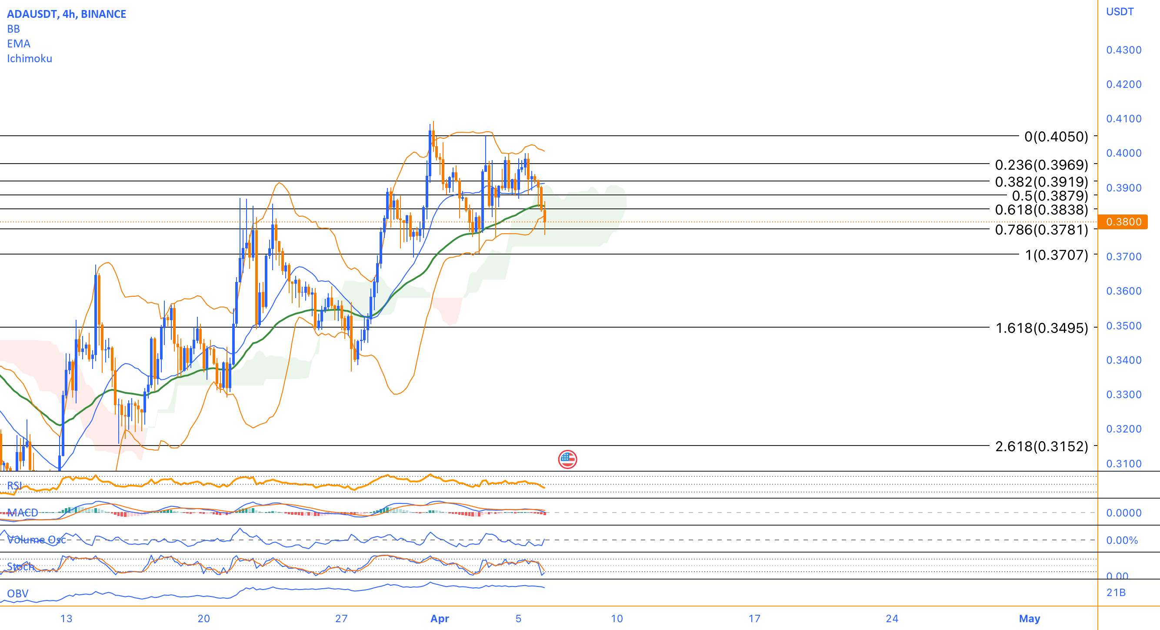The height and width of the screenshot is (630, 1160).
Task: Click the Fibonacci label 0.5(0.3879)
Action: click(x=1050, y=196)
